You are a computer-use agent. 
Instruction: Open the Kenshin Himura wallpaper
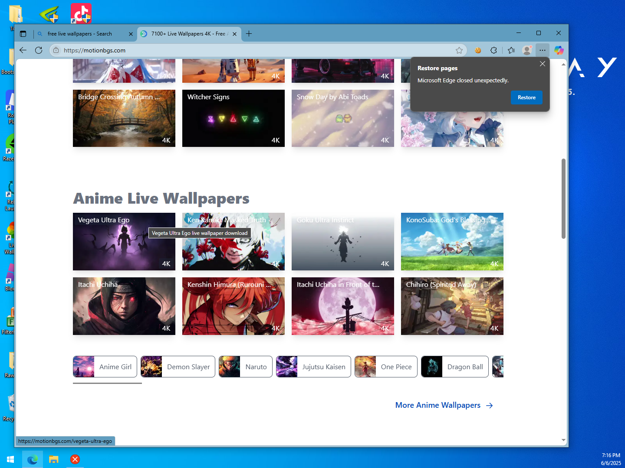coord(234,306)
